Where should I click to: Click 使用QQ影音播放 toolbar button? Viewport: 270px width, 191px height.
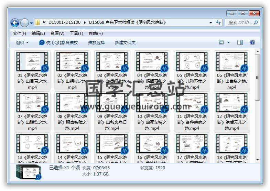pyautogui.click(x=58, y=43)
